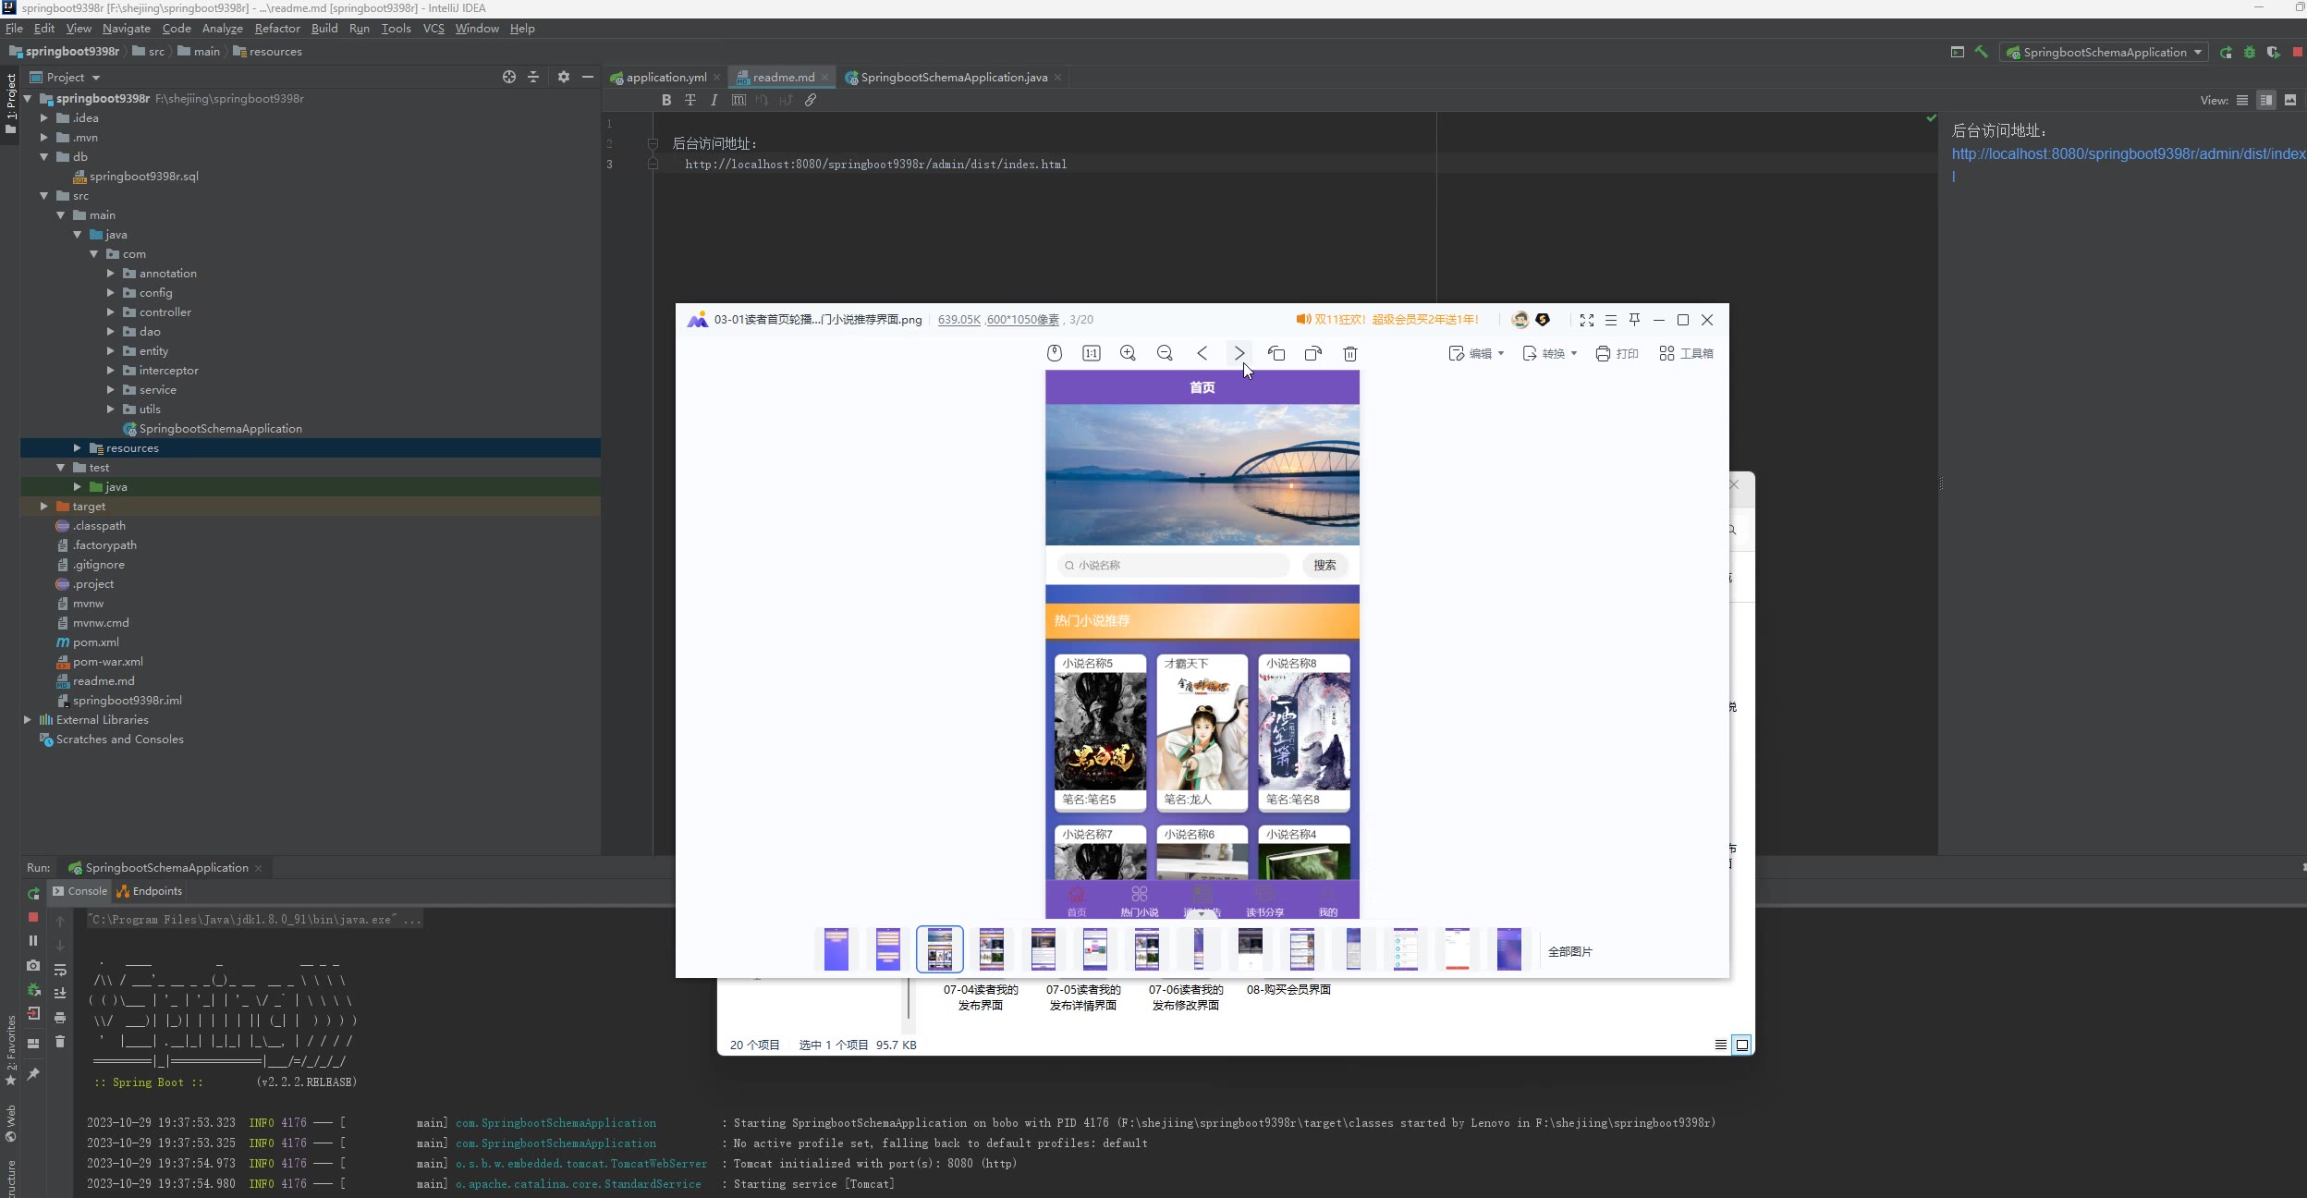Viewport: 2307px width, 1198px height.
Task: Toggle scroll to end icon in console
Action: (60, 994)
